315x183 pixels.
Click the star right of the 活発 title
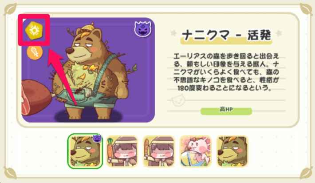[279, 33]
